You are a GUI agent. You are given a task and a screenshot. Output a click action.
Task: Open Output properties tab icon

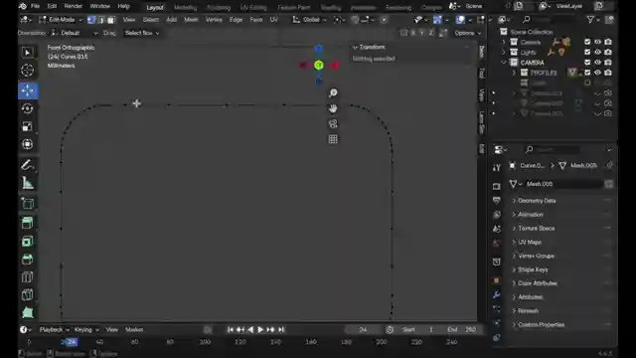(x=497, y=201)
